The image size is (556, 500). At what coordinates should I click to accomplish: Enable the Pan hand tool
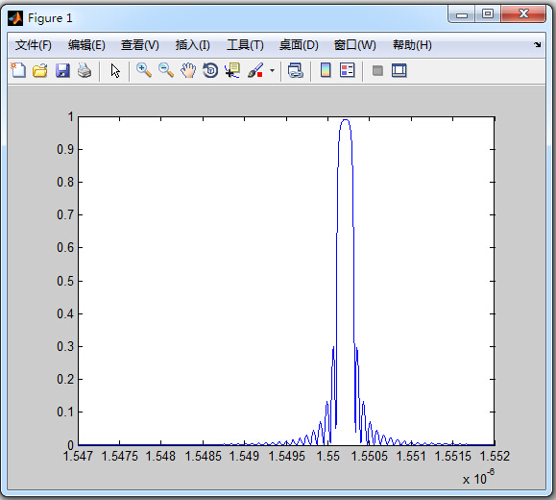pos(188,70)
